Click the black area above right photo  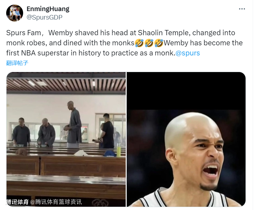[186, 91]
